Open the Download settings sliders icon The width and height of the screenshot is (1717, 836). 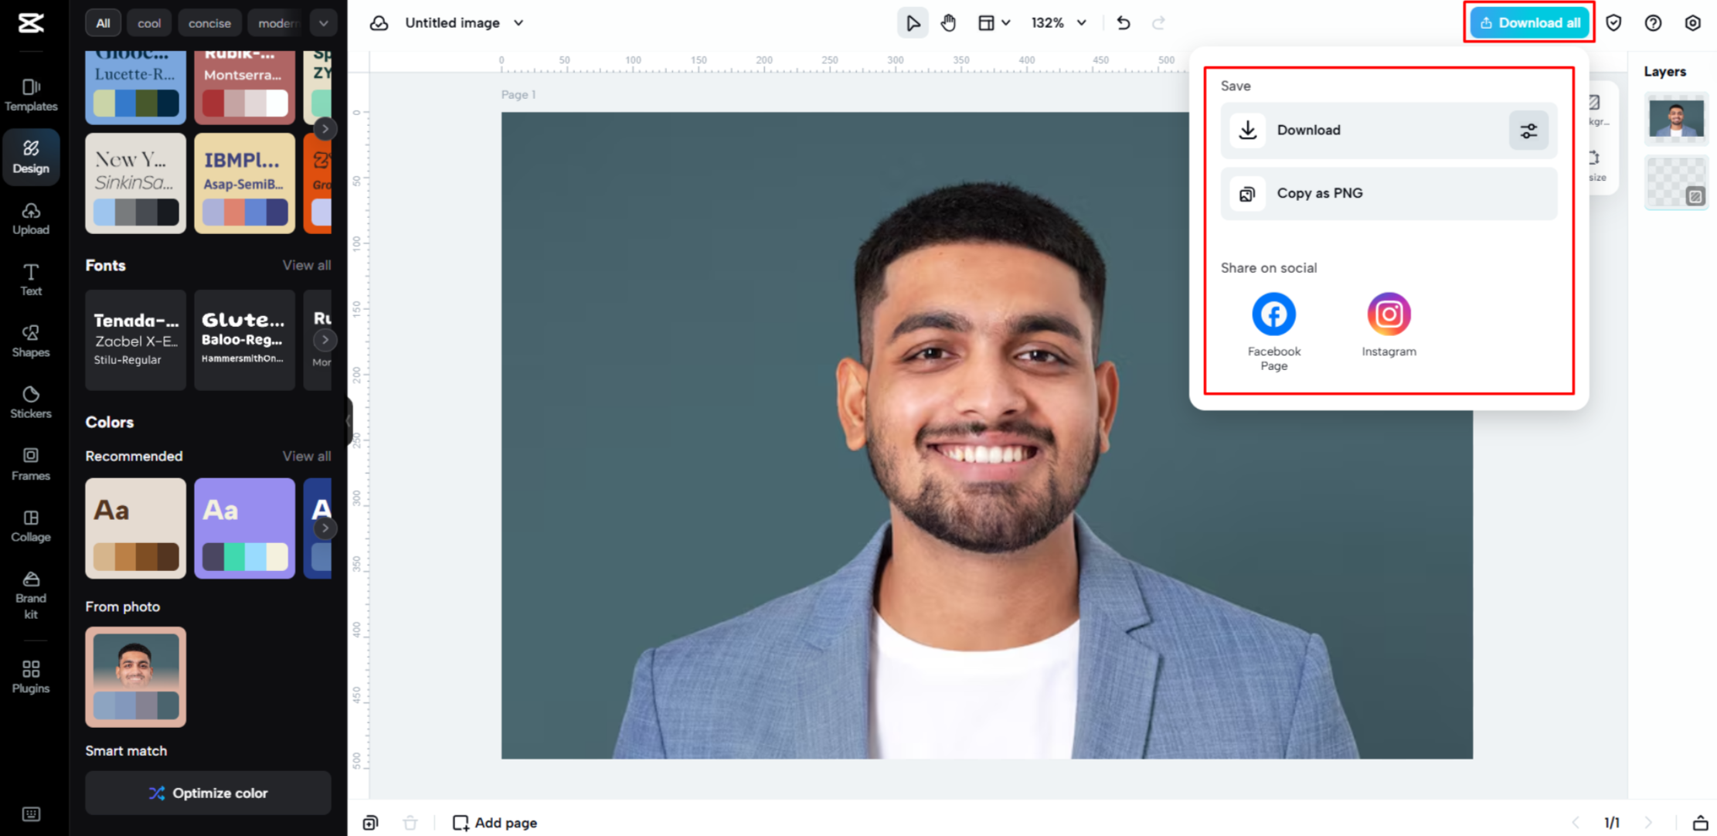[1528, 130]
